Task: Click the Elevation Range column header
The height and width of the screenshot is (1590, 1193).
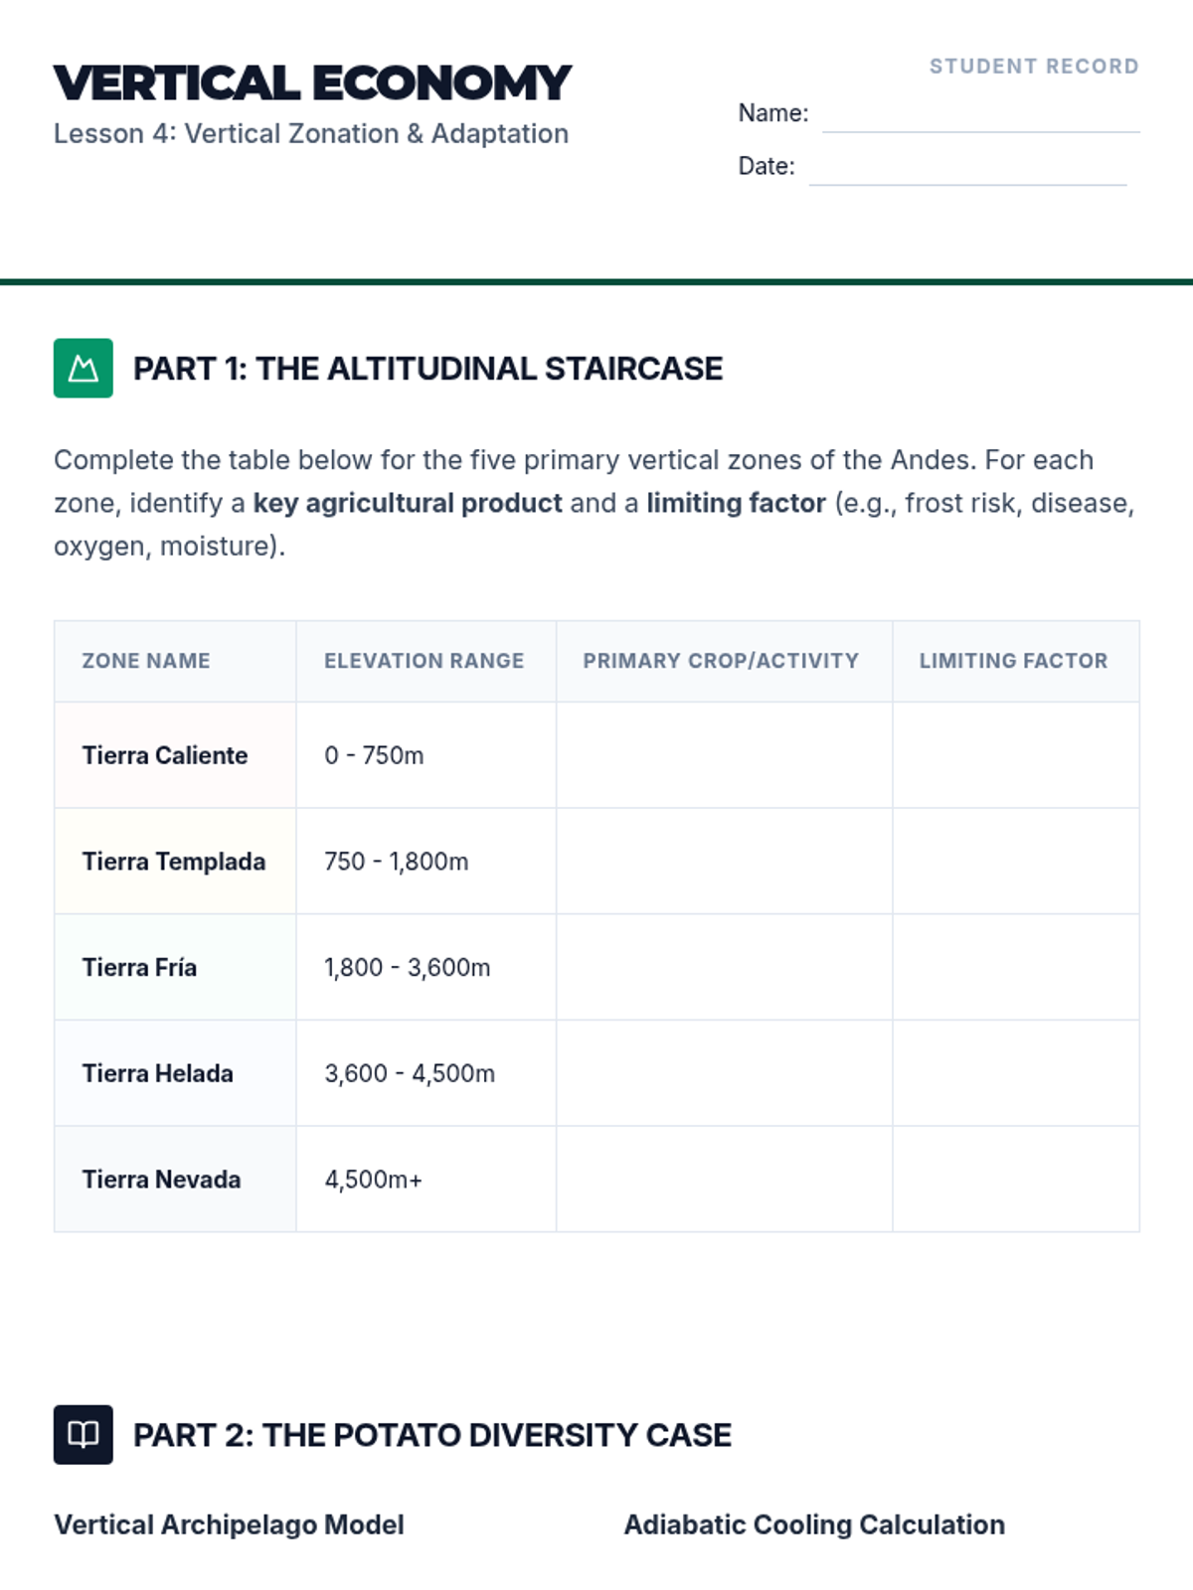Action: pos(424,661)
